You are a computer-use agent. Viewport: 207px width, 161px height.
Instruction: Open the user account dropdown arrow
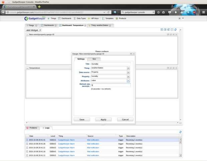pyautogui.click(x=183, y=18)
